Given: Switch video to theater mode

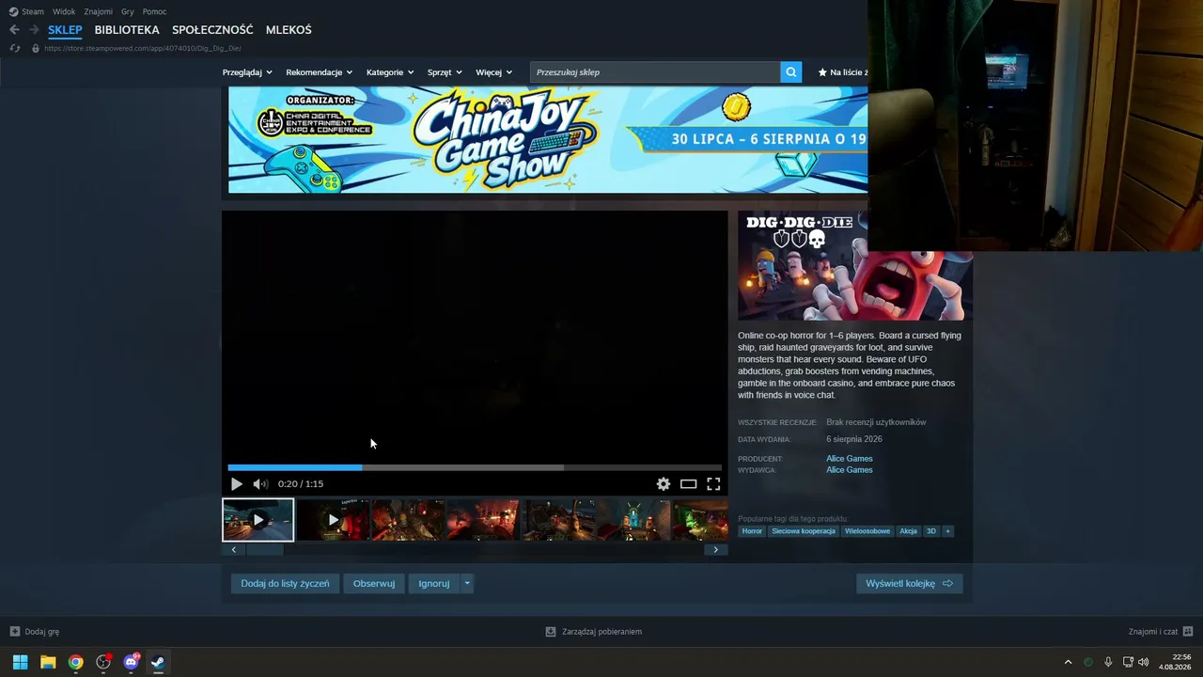Looking at the screenshot, I should pos(689,484).
